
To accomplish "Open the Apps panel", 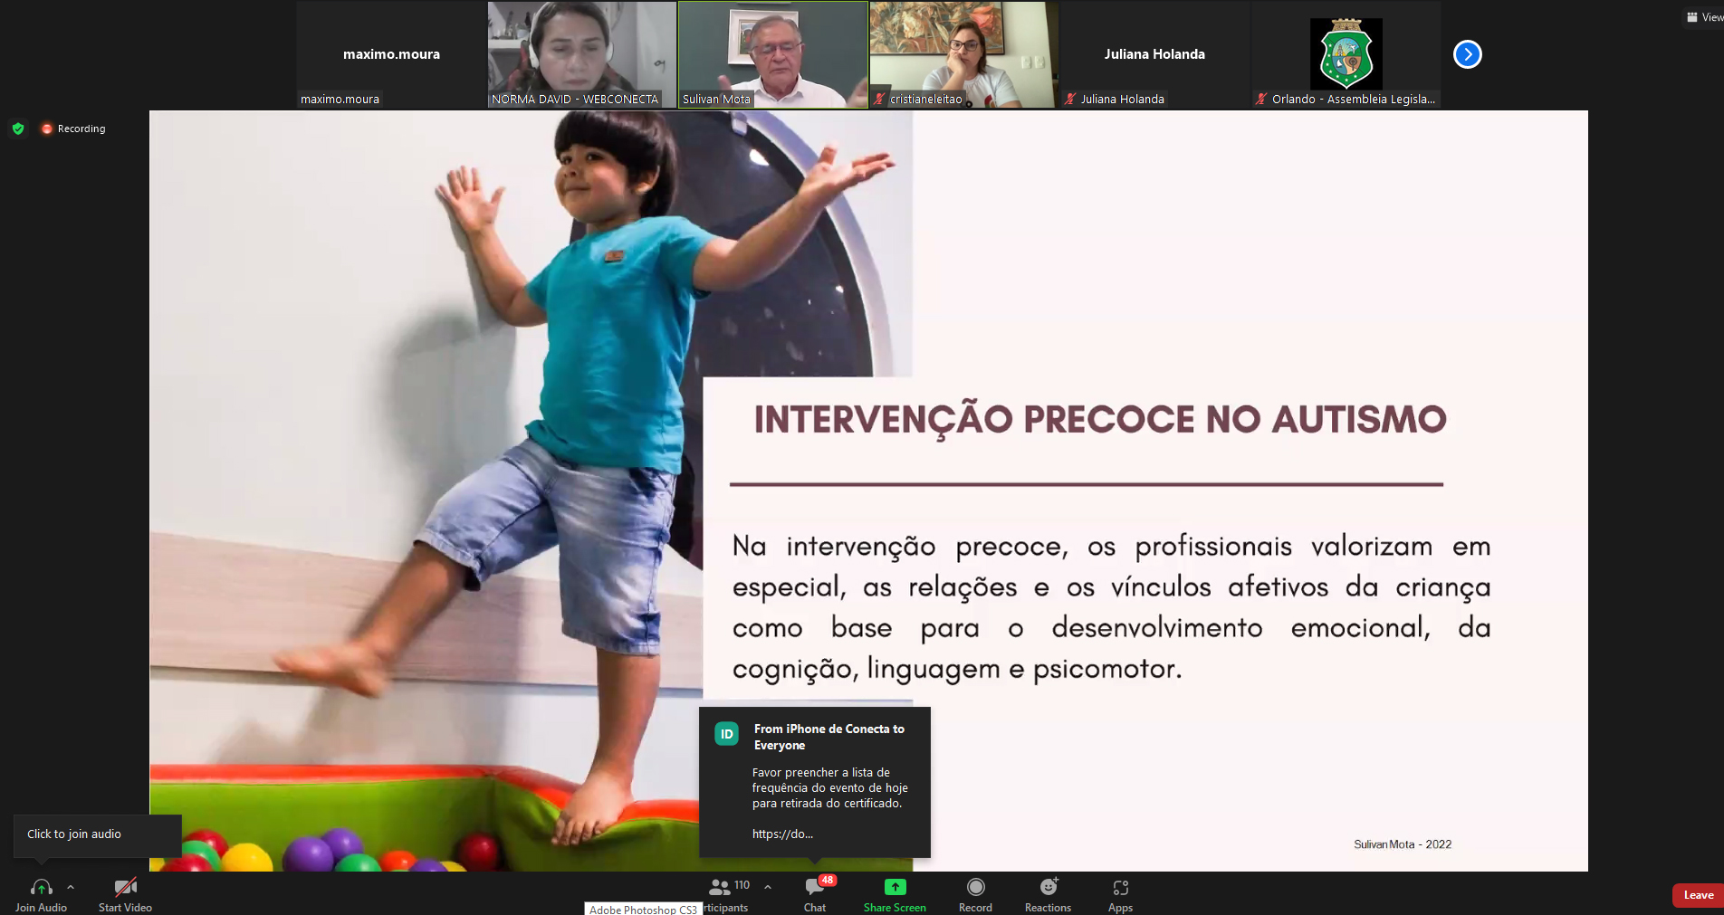I will tap(1120, 888).
